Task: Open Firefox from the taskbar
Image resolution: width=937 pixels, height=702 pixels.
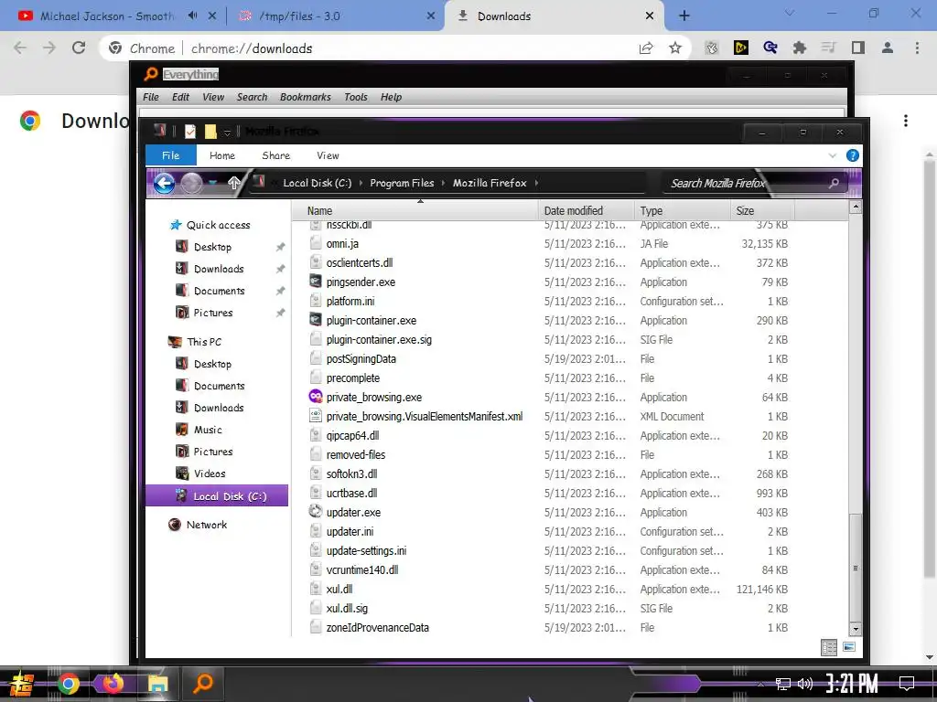Action: coord(113,683)
